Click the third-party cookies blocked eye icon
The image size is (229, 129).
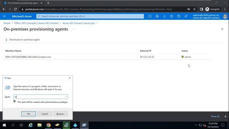[x=189, y=9]
